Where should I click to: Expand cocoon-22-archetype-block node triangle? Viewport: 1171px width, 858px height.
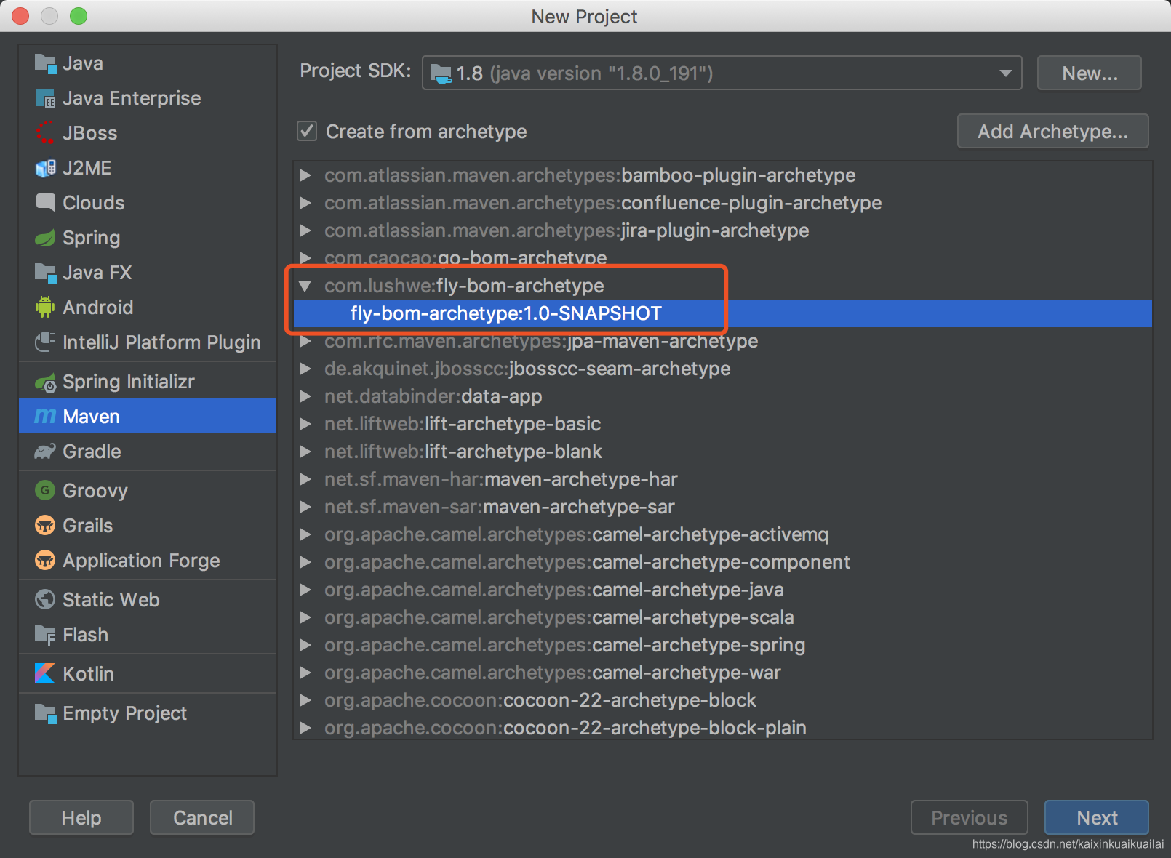click(x=305, y=700)
